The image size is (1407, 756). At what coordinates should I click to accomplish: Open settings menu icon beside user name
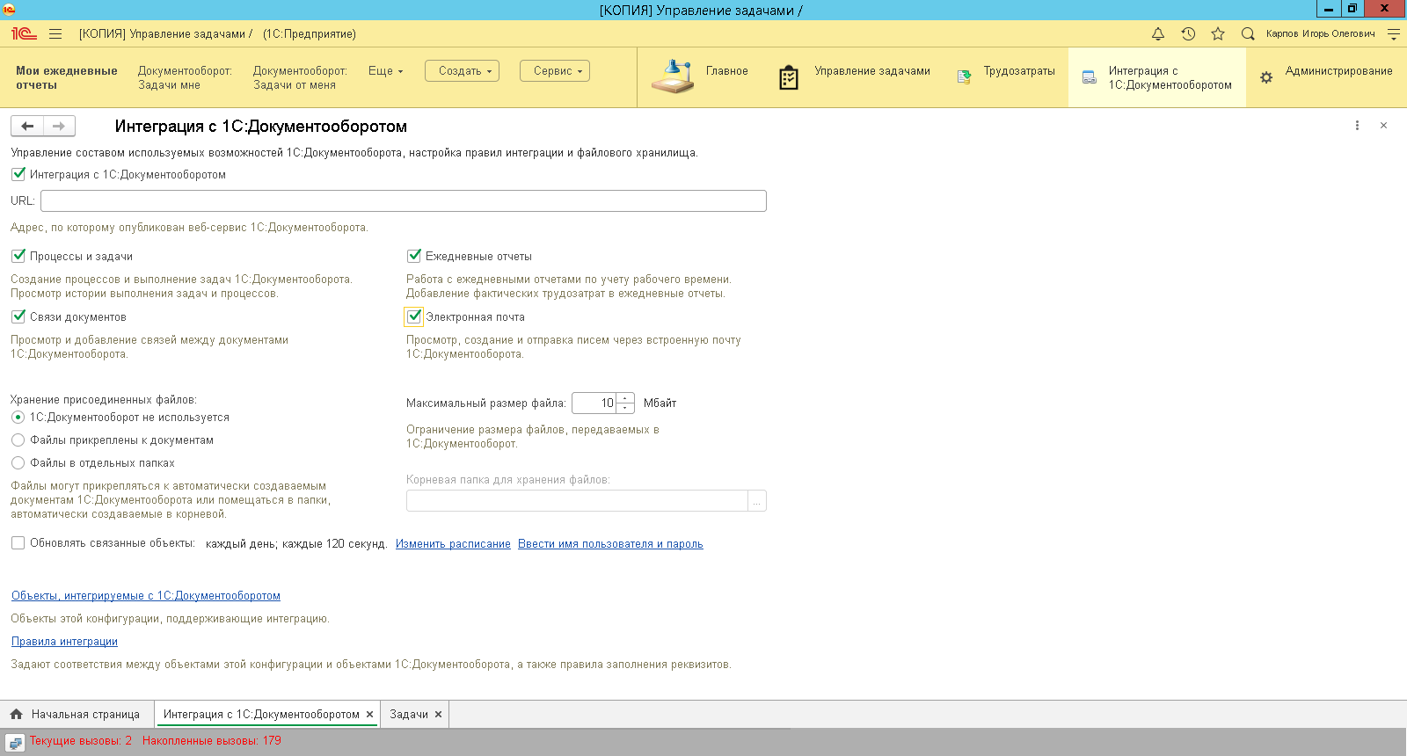tap(1393, 33)
